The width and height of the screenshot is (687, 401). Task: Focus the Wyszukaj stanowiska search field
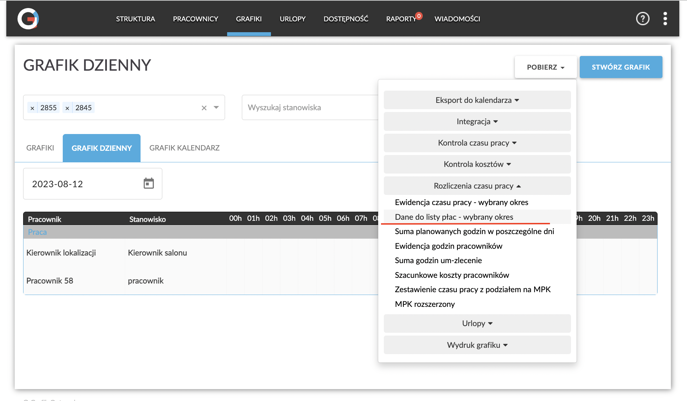point(308,108)
